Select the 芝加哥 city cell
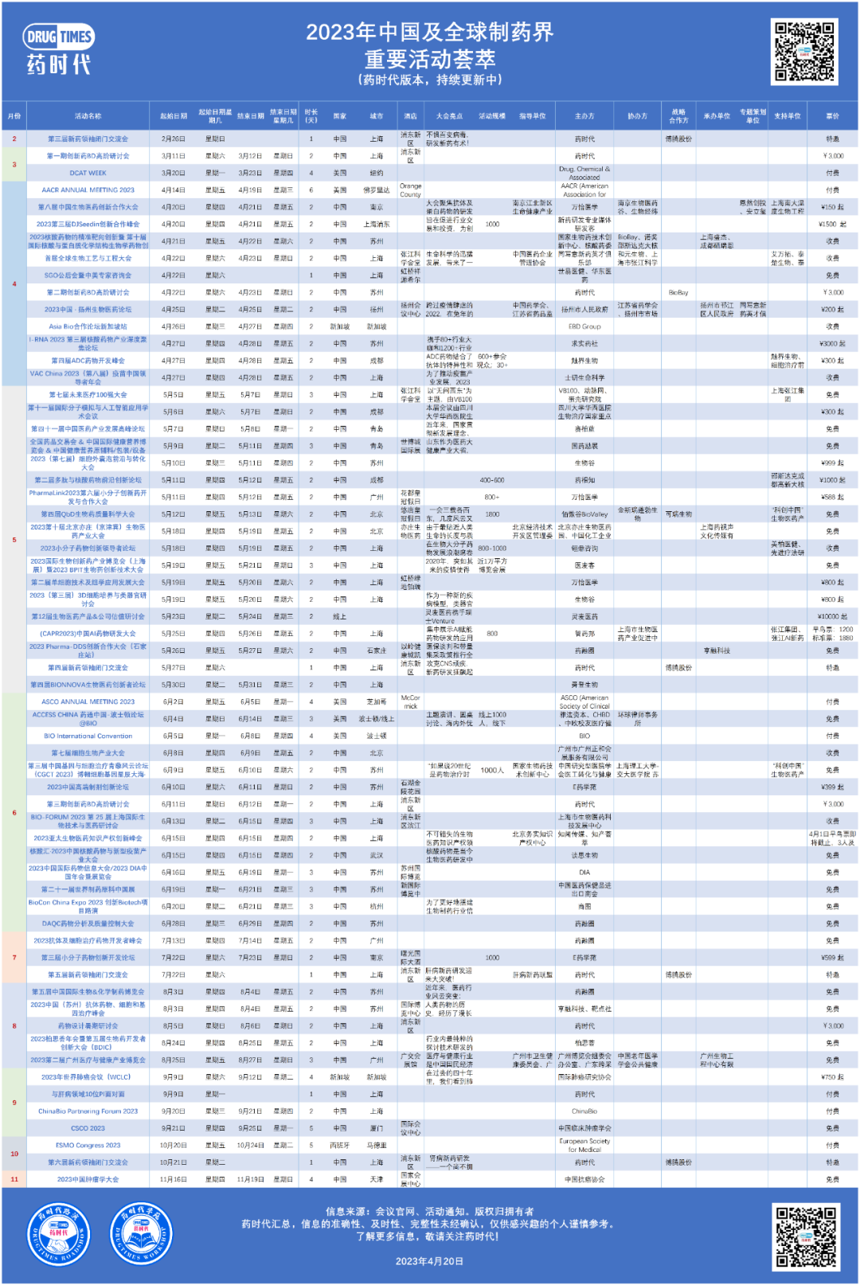Image resolution: width=860 pixels, height=1285 pixels. pyautogui.click(x=377, y=701)
